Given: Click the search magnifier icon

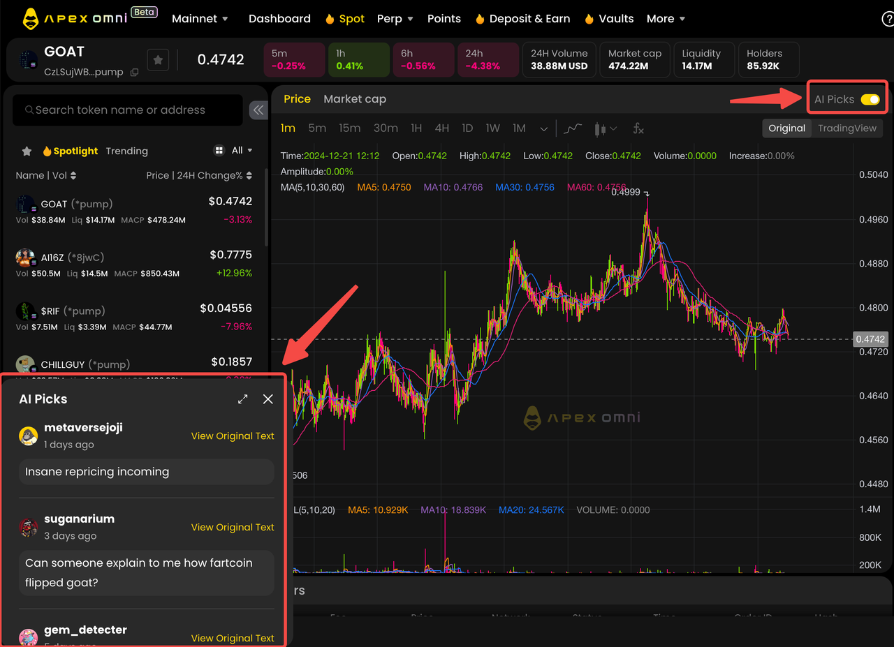Looking at the screenshot, I should coord(29,110).
